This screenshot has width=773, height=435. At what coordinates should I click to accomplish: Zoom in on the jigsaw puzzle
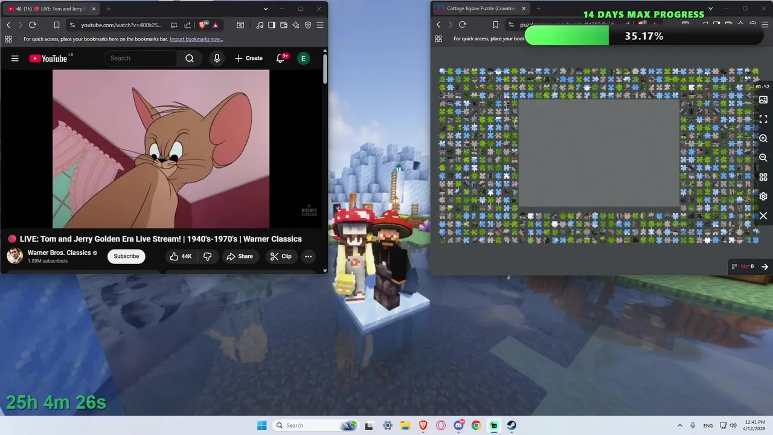pyautogui.click(x=763, y=138)
